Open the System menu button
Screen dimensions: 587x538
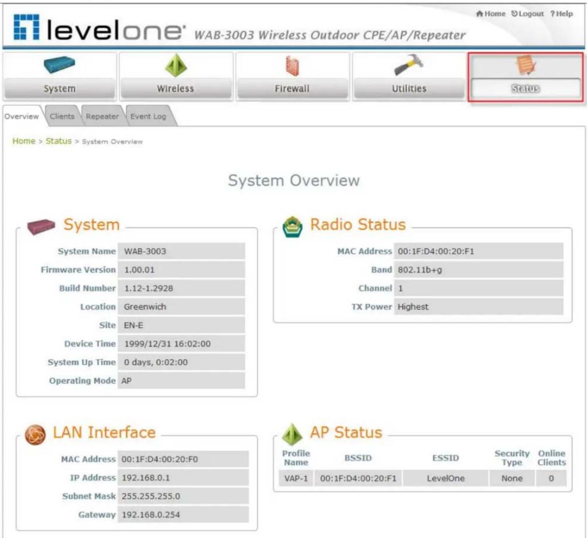[59, 89]
